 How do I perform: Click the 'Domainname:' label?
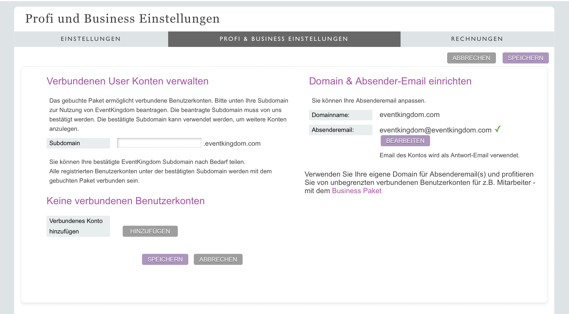(341, 115)
